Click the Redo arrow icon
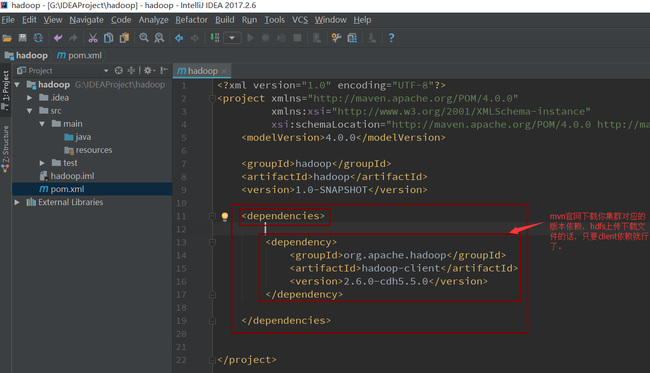Viewport: 650px width, 373px height. click(x=73, y=38)
